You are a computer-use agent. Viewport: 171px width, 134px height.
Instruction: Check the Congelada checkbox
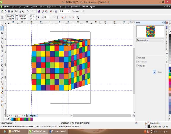click(x=137, y=58)
